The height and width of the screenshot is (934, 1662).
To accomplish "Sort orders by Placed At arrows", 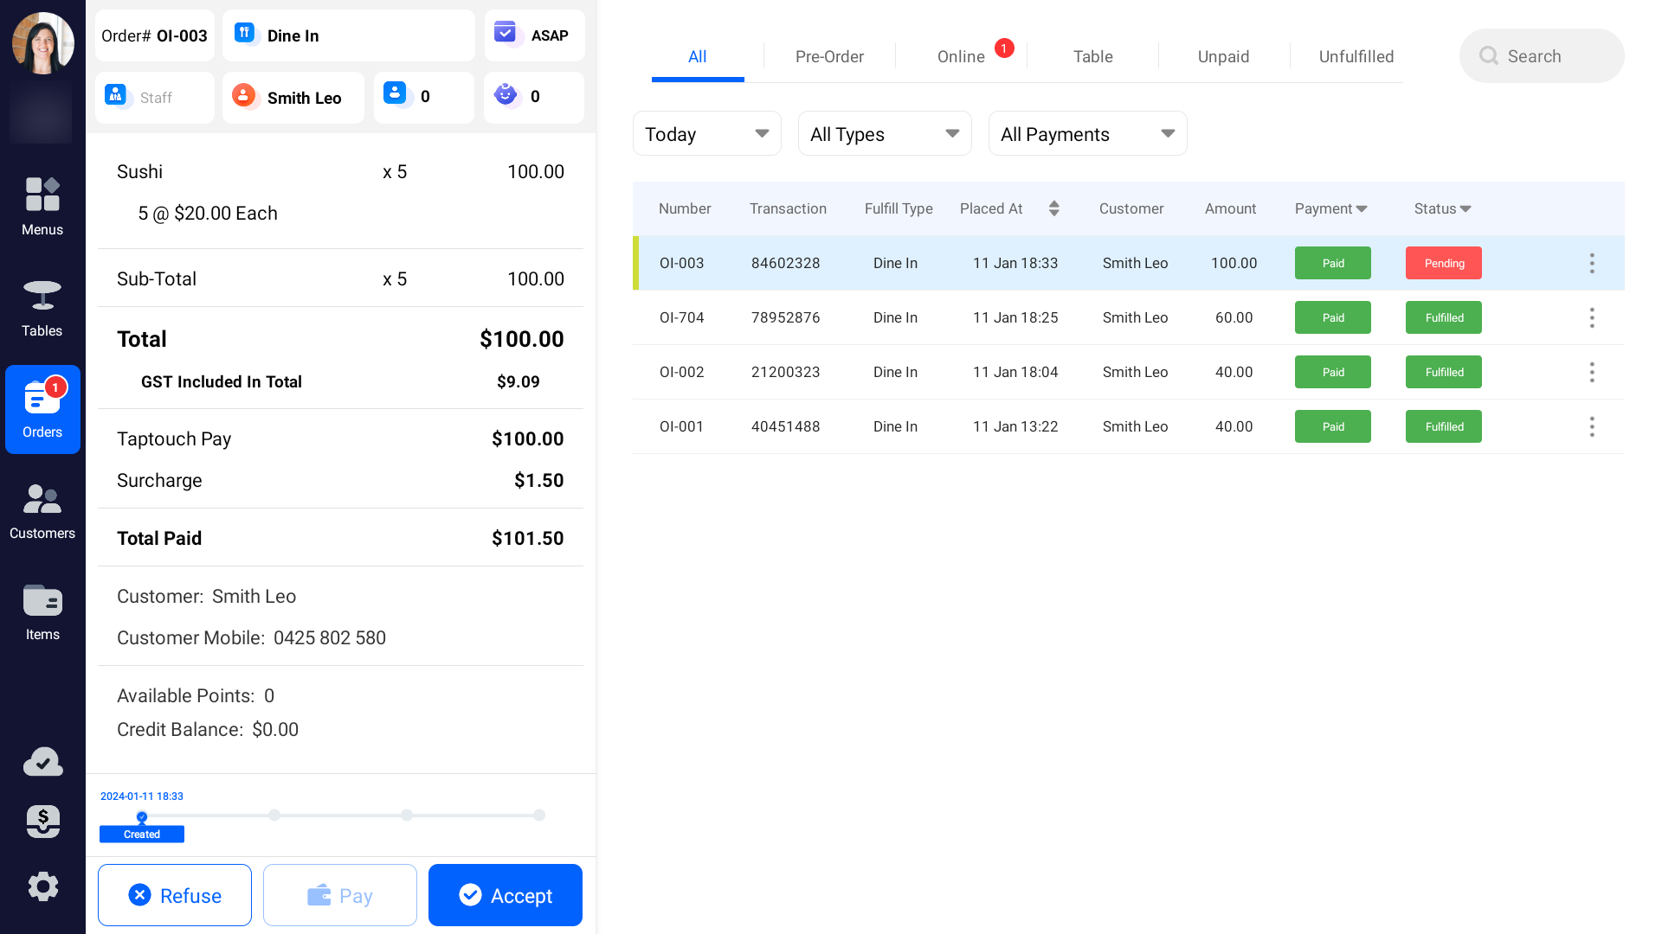I will (1053, 208).
